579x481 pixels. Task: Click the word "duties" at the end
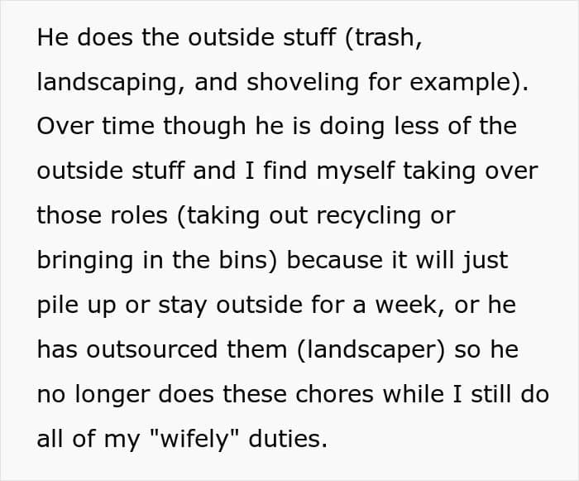[285, 440]
